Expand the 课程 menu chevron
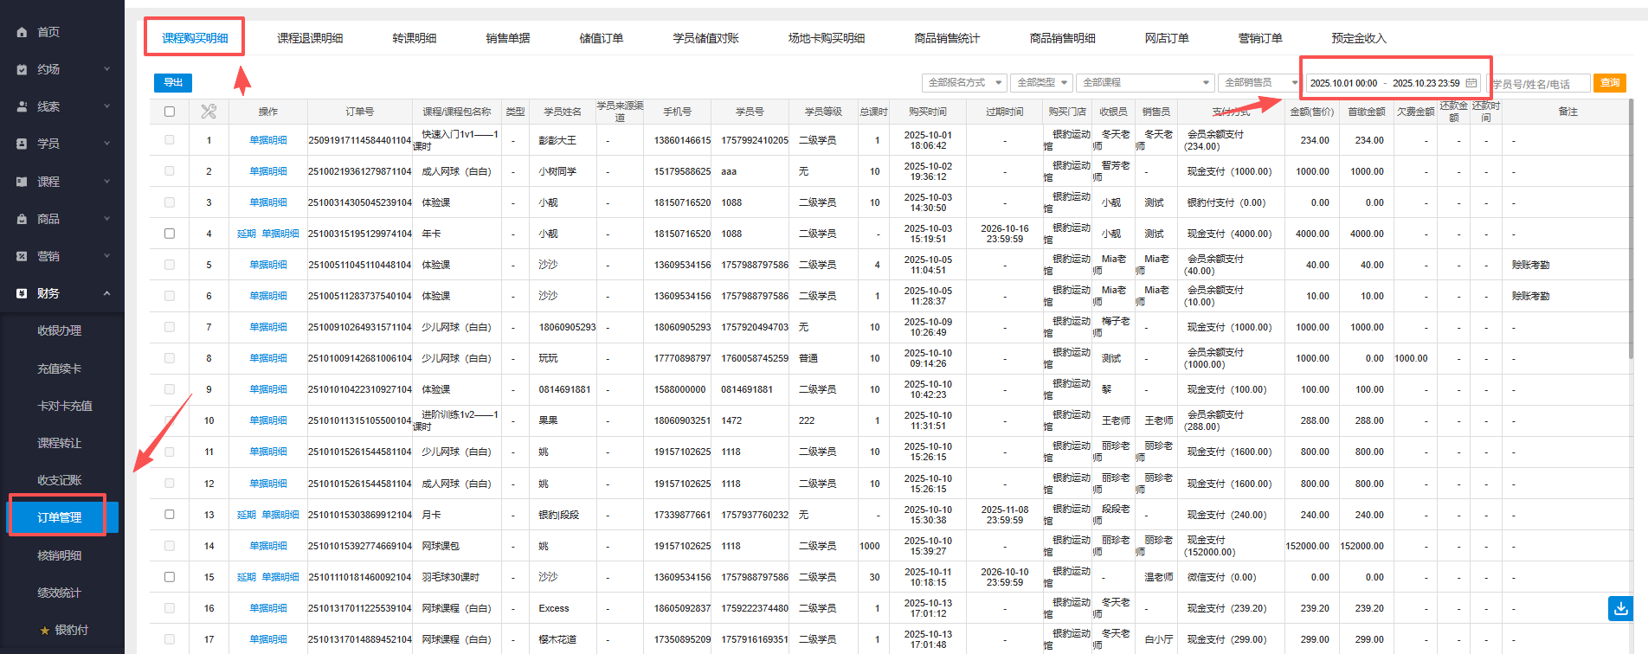This screenshot has width=1648, height=654. 107,182
